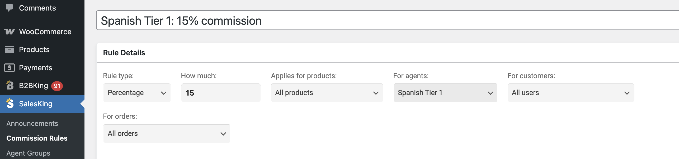Screen dimensions: 679x159
Task: Open the Announcements submenu item
Action: pyautogui.click(x=32, y=123)
